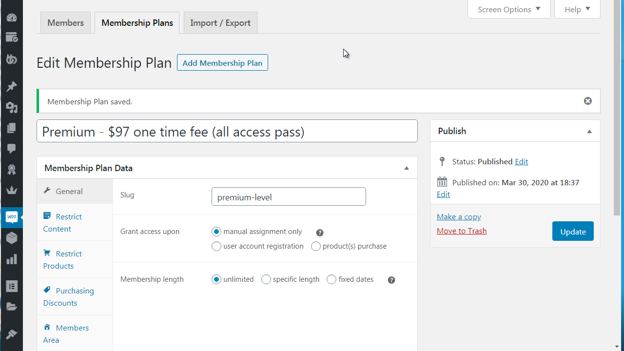Dismiss the Membership Plan saved notice

point(587,101)
